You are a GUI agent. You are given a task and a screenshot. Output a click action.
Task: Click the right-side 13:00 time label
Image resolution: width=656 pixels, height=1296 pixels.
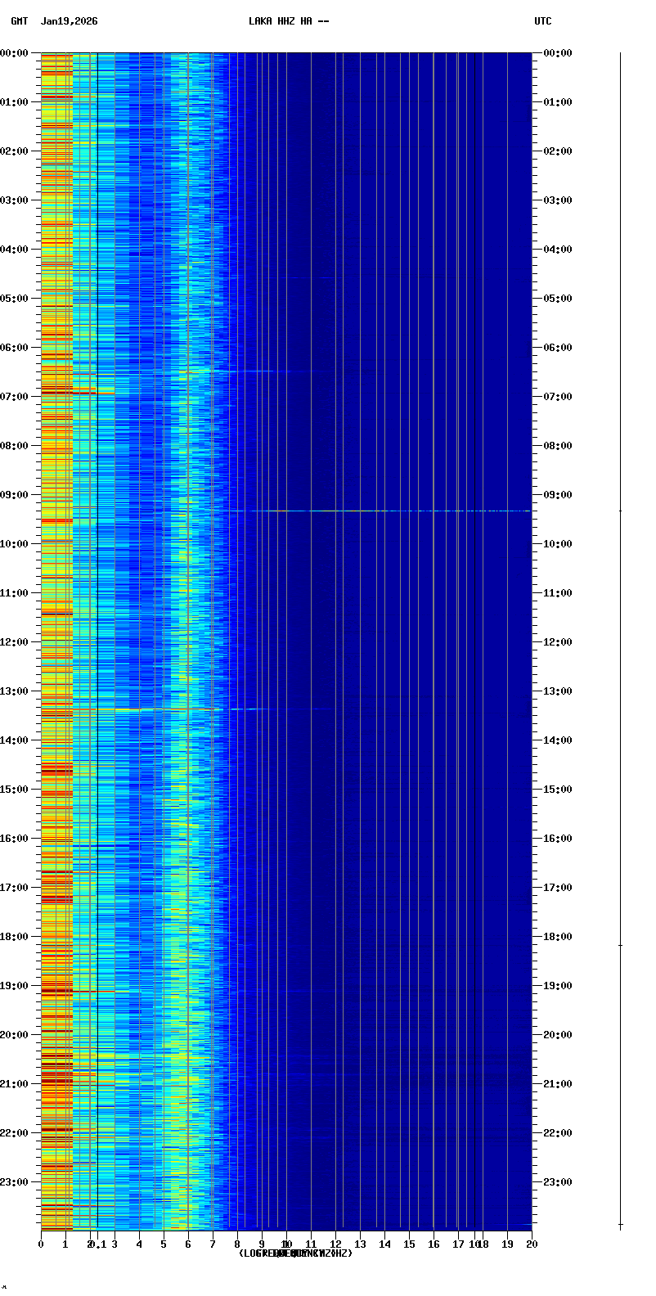click(x=558, y=691)
